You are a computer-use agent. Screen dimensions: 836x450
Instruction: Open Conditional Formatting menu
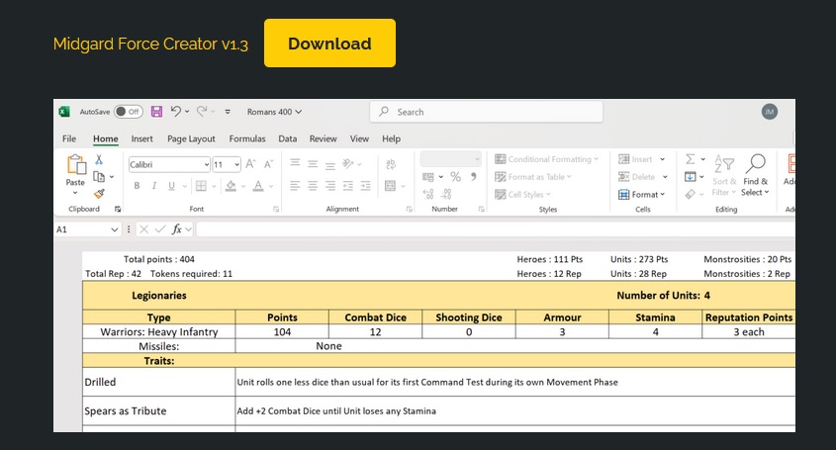tap(546, 159)
